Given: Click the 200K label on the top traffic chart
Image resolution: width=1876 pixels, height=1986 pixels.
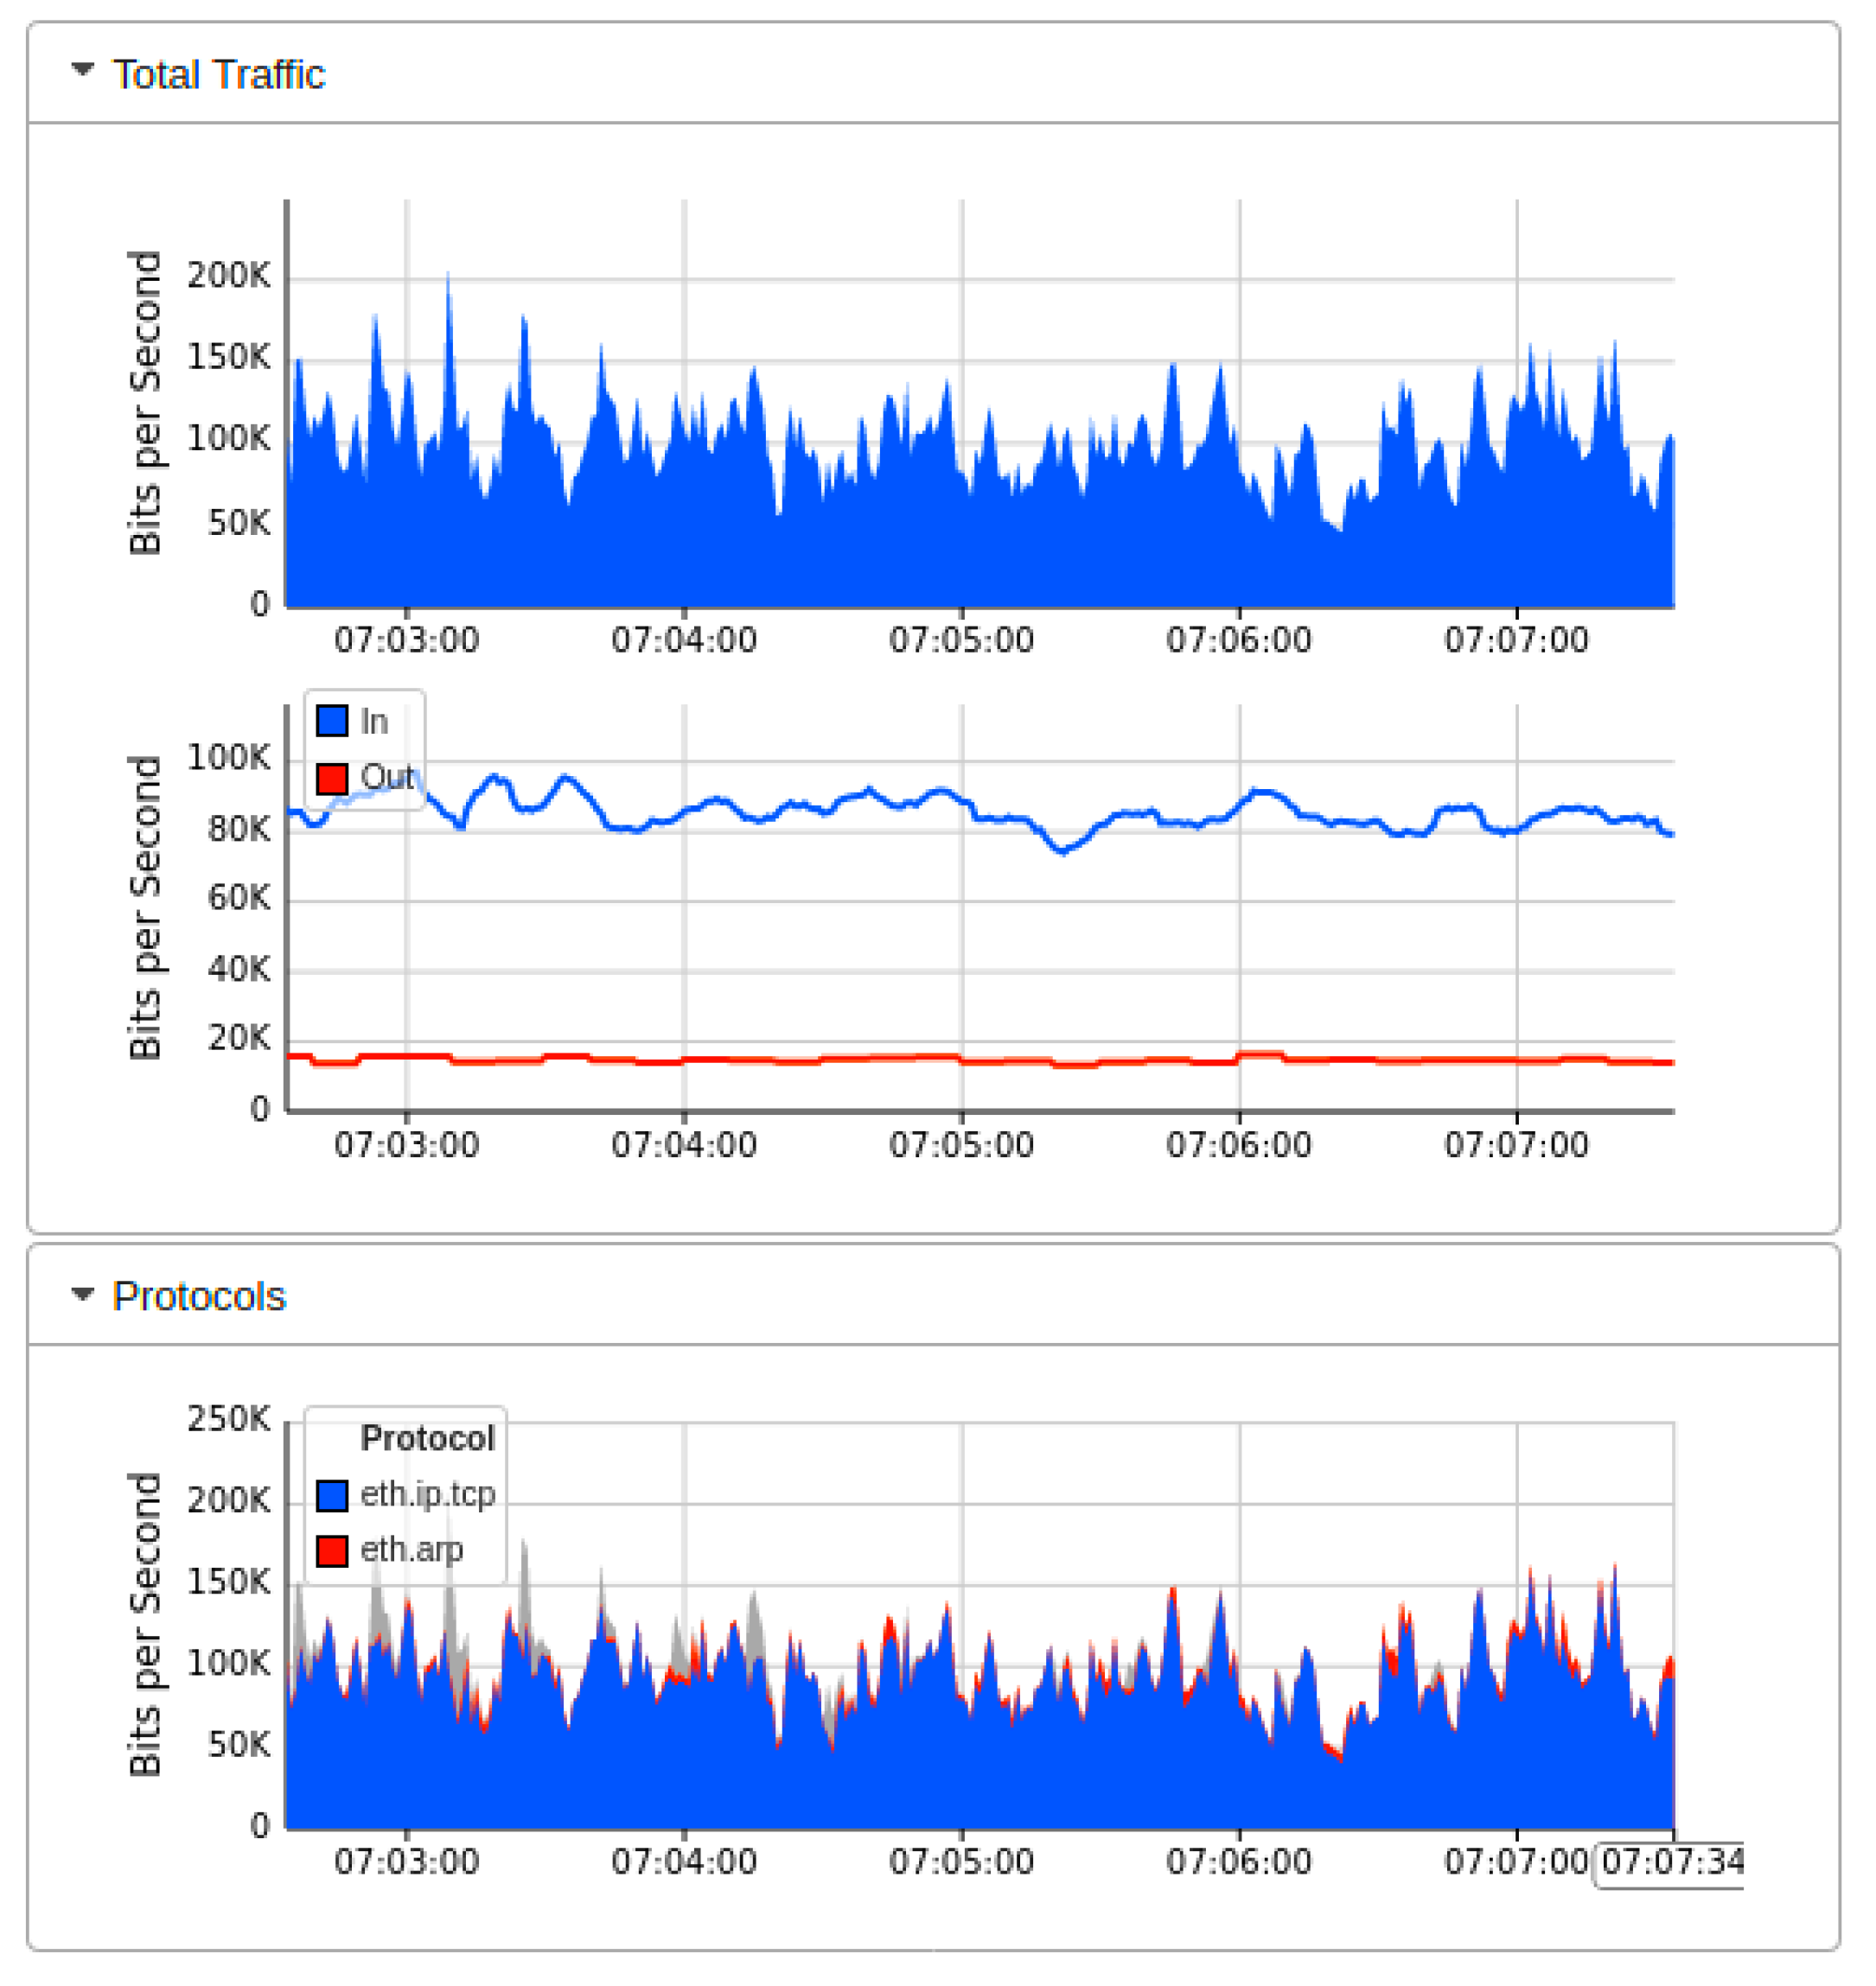Looking at the screenshot, I should click(229, 275).
